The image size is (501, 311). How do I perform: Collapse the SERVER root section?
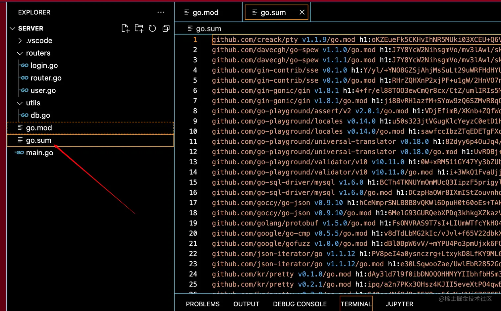(13, 28)
